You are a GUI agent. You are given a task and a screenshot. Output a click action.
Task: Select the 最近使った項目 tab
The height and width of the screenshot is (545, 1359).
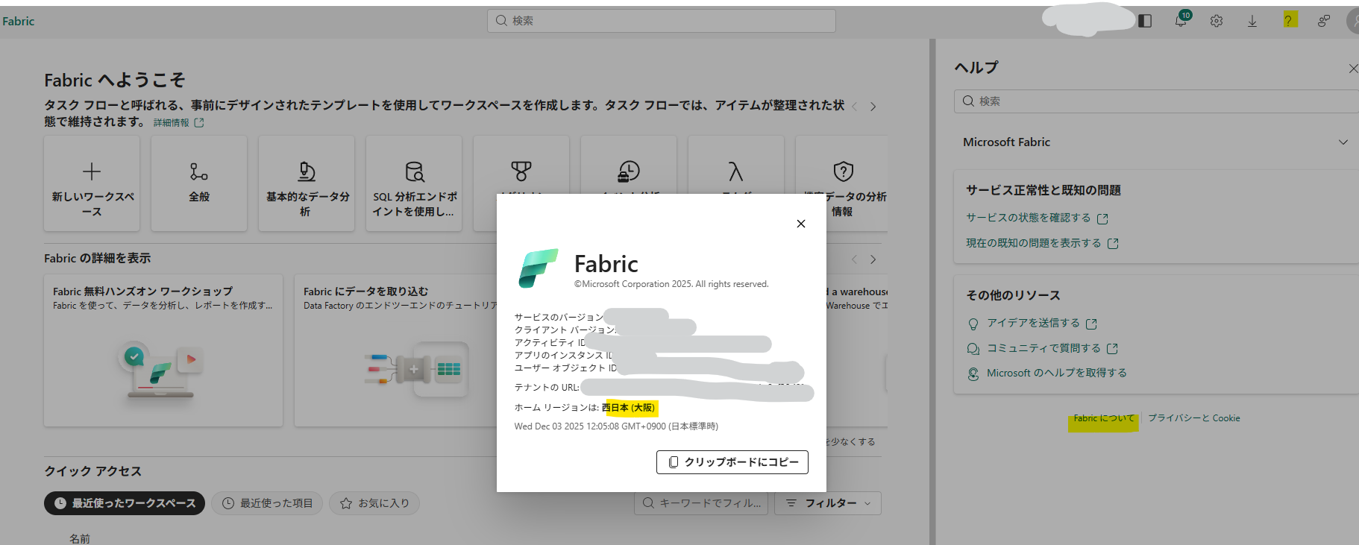[267, 503]
